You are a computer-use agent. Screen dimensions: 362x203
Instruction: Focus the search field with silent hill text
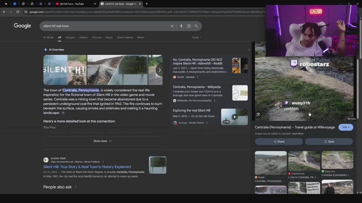pos(105,26)
